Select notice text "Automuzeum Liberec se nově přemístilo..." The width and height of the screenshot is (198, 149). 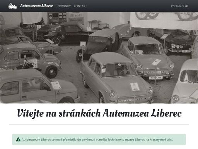coord(97,140)
